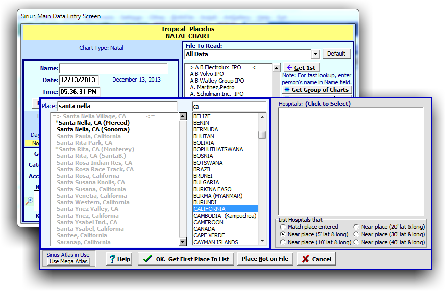Click down arrow of place list scrollbar
445x291 pixels.
click(183, 242)
